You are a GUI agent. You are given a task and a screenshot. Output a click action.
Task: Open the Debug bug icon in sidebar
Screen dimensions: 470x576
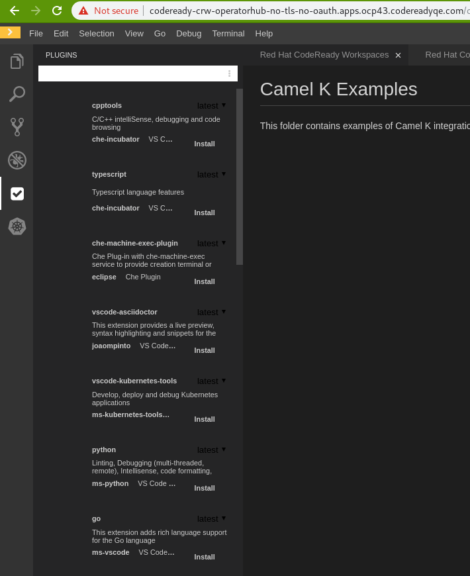pyautogui.click(x=17, y=160)
